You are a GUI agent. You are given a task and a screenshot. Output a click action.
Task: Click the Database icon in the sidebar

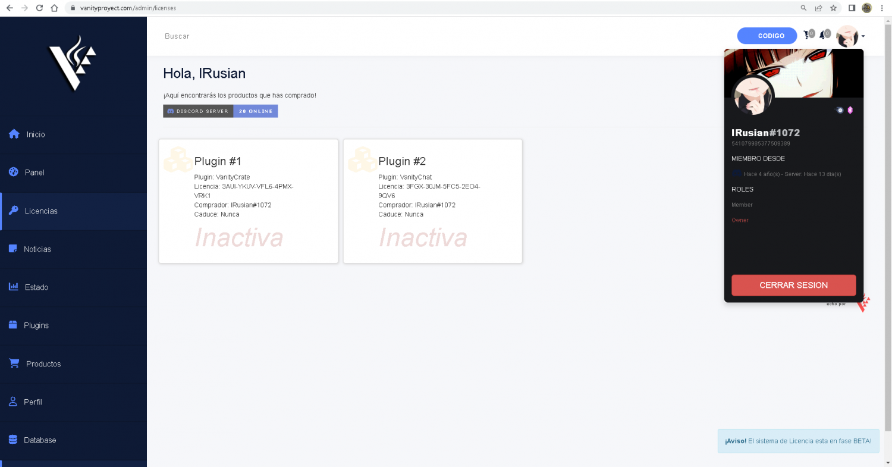13,440
